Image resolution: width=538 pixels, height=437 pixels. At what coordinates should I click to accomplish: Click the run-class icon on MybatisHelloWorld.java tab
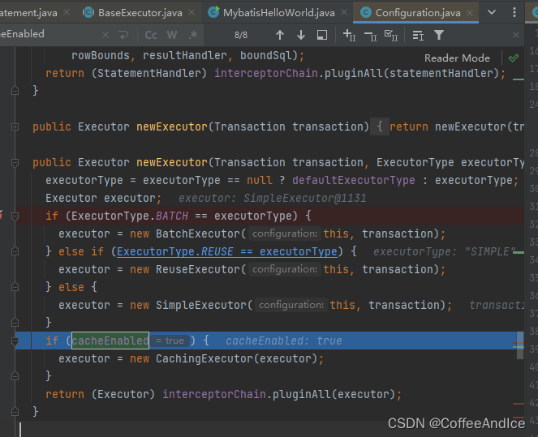point(213,12)
